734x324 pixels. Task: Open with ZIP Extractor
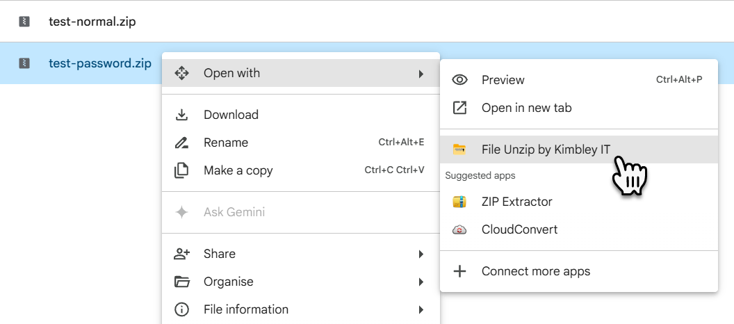click(x=579, y=202)
